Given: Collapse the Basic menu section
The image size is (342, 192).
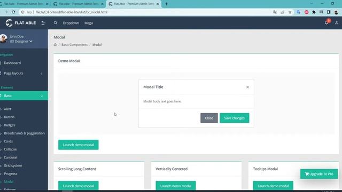Looking at the screenshot, I should [24, 96].
